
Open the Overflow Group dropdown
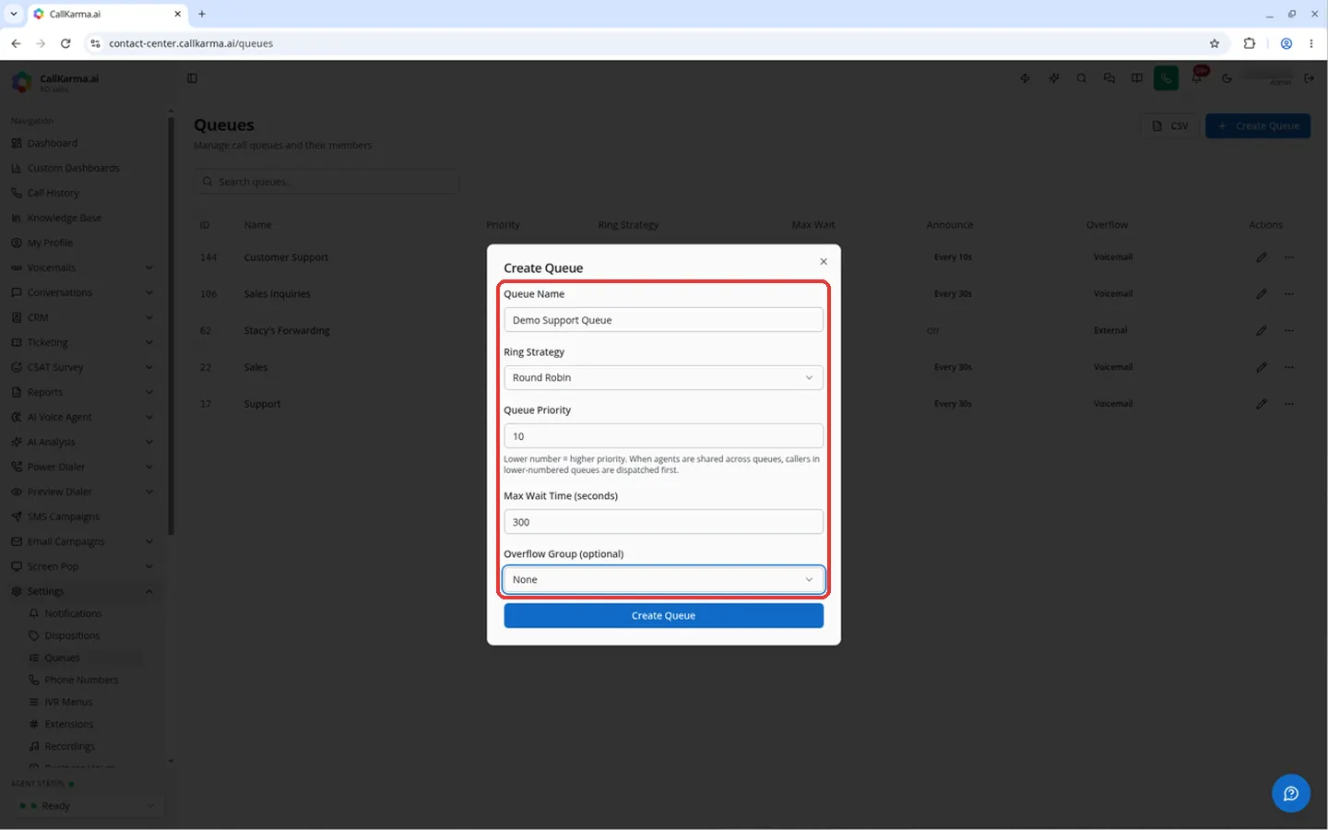coord(663,579)
